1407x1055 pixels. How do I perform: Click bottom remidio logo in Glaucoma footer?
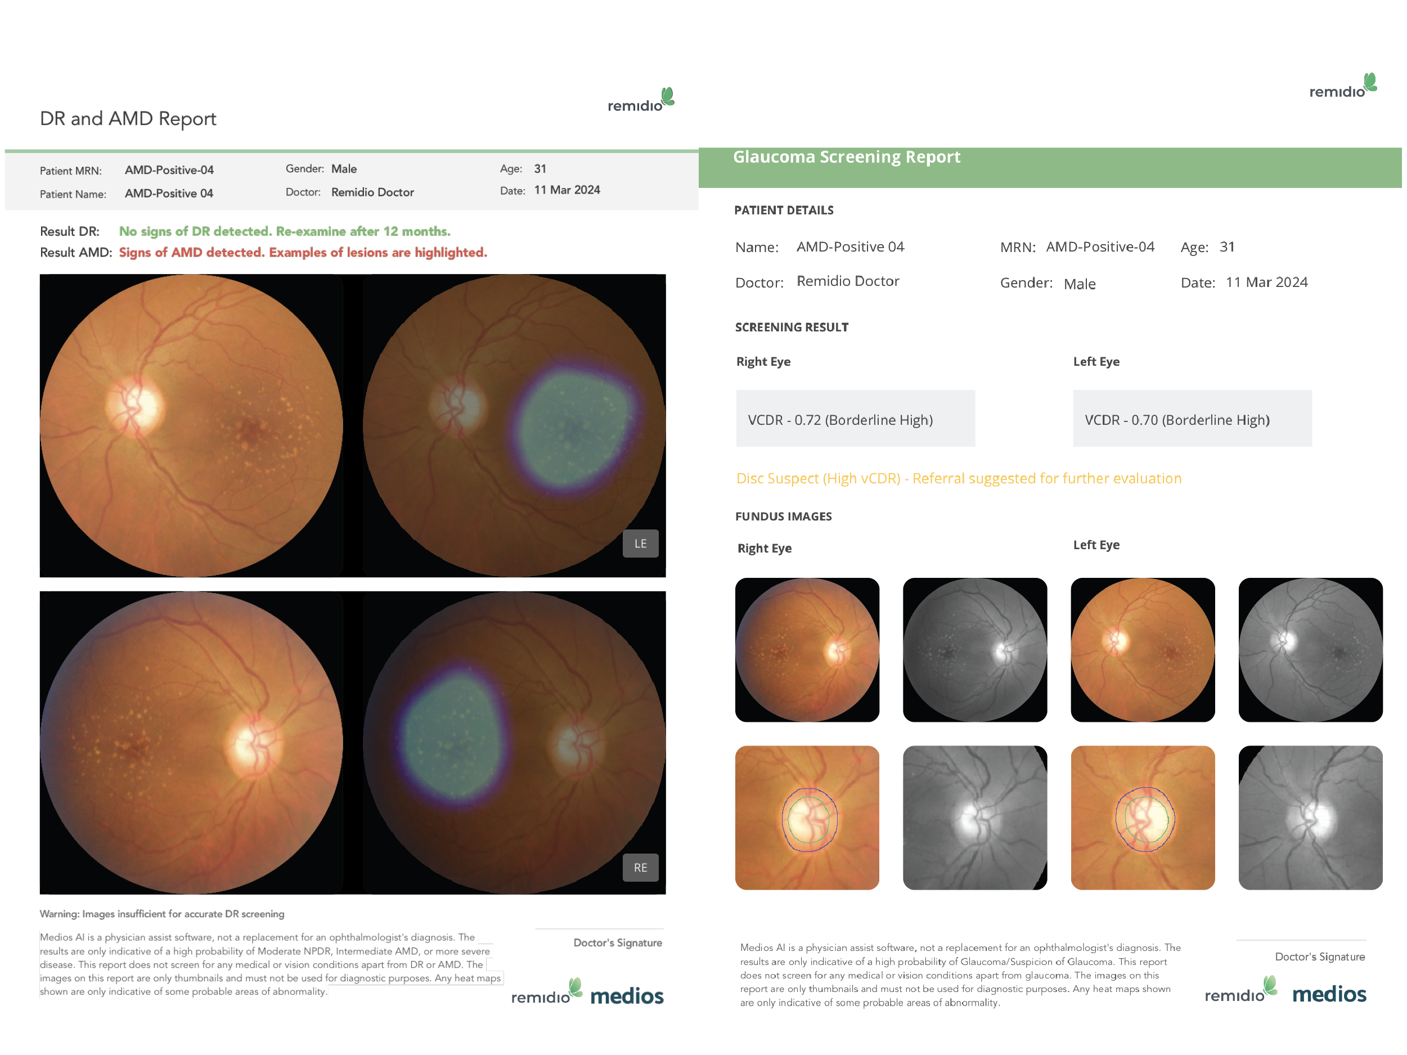[1240, 991]
